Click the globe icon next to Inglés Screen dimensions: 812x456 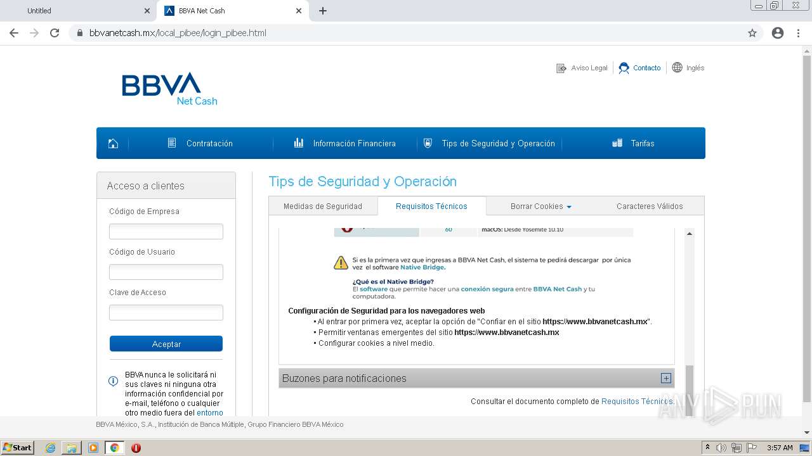678,67
